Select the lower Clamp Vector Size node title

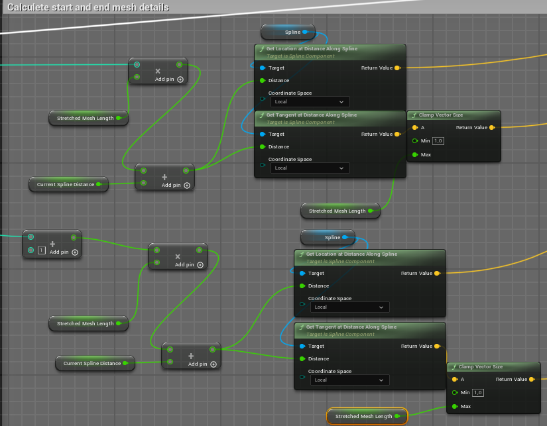tap(481, 367)
